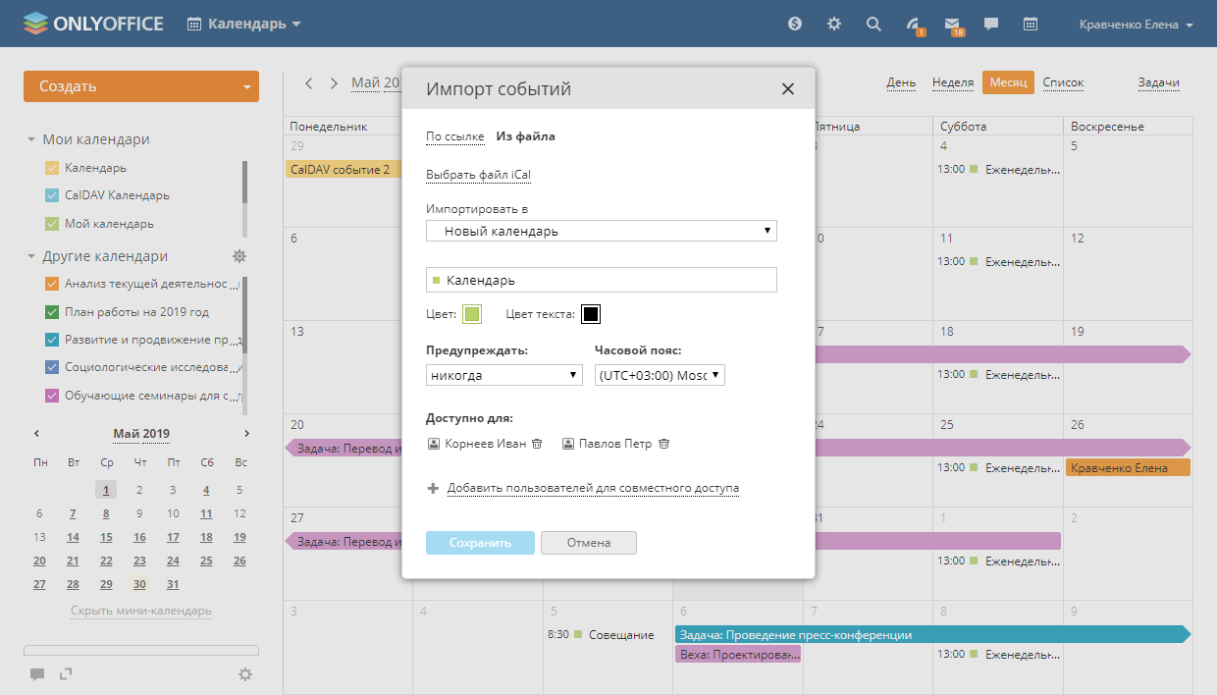Expand the Предупреждать dropdown
The image size is (1217, 695).
504,375
